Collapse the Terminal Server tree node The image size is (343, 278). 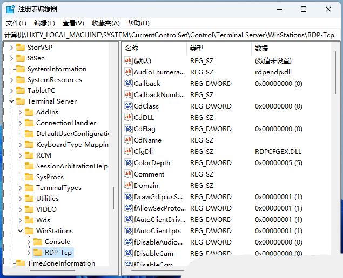coord(11,101)
